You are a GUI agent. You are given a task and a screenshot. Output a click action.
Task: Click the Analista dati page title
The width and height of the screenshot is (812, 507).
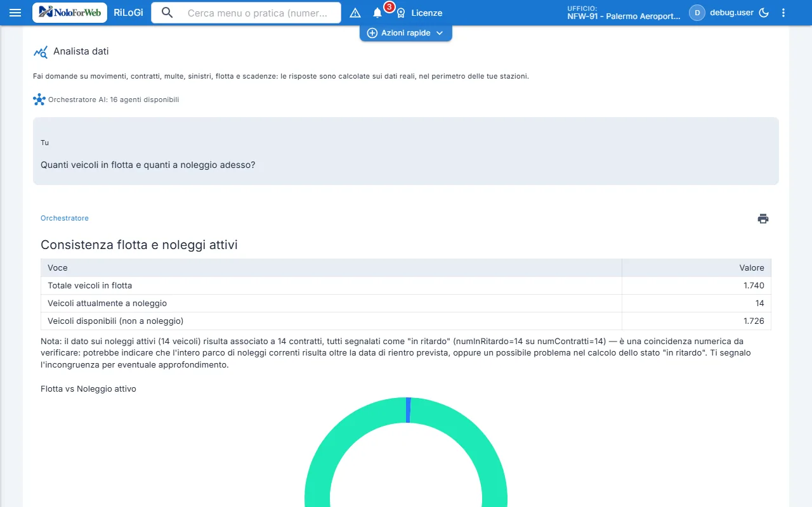(x=81, y=51)
